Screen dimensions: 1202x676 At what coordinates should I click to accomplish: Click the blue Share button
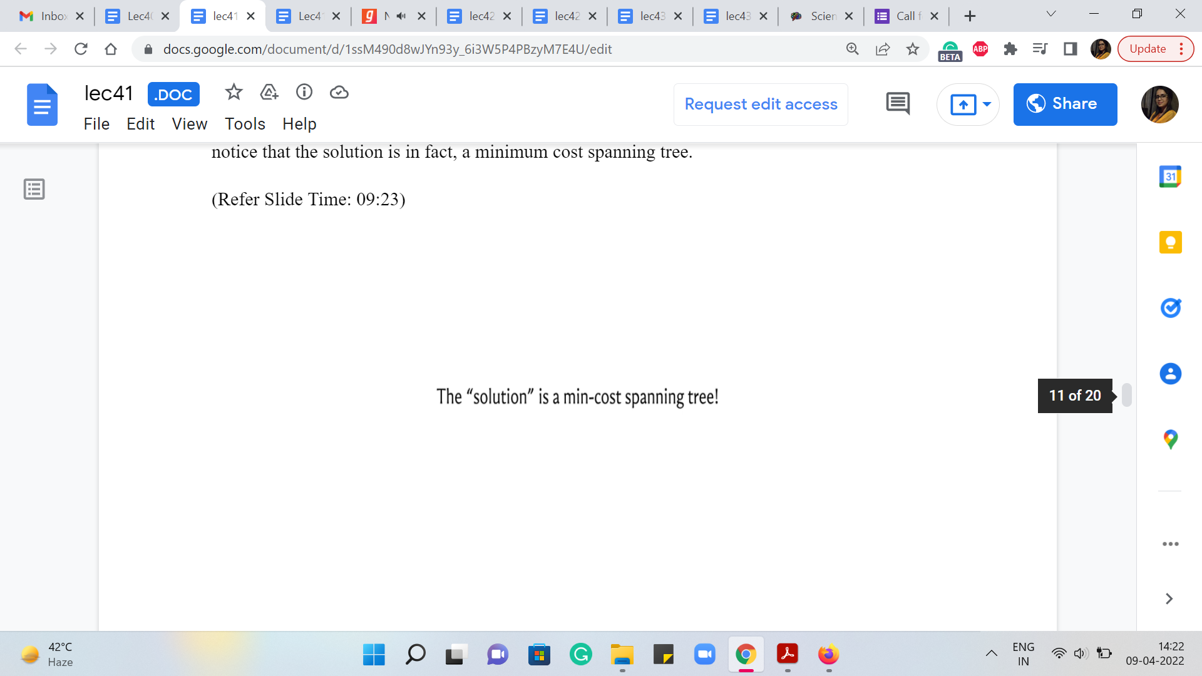tap(1065, 104)
